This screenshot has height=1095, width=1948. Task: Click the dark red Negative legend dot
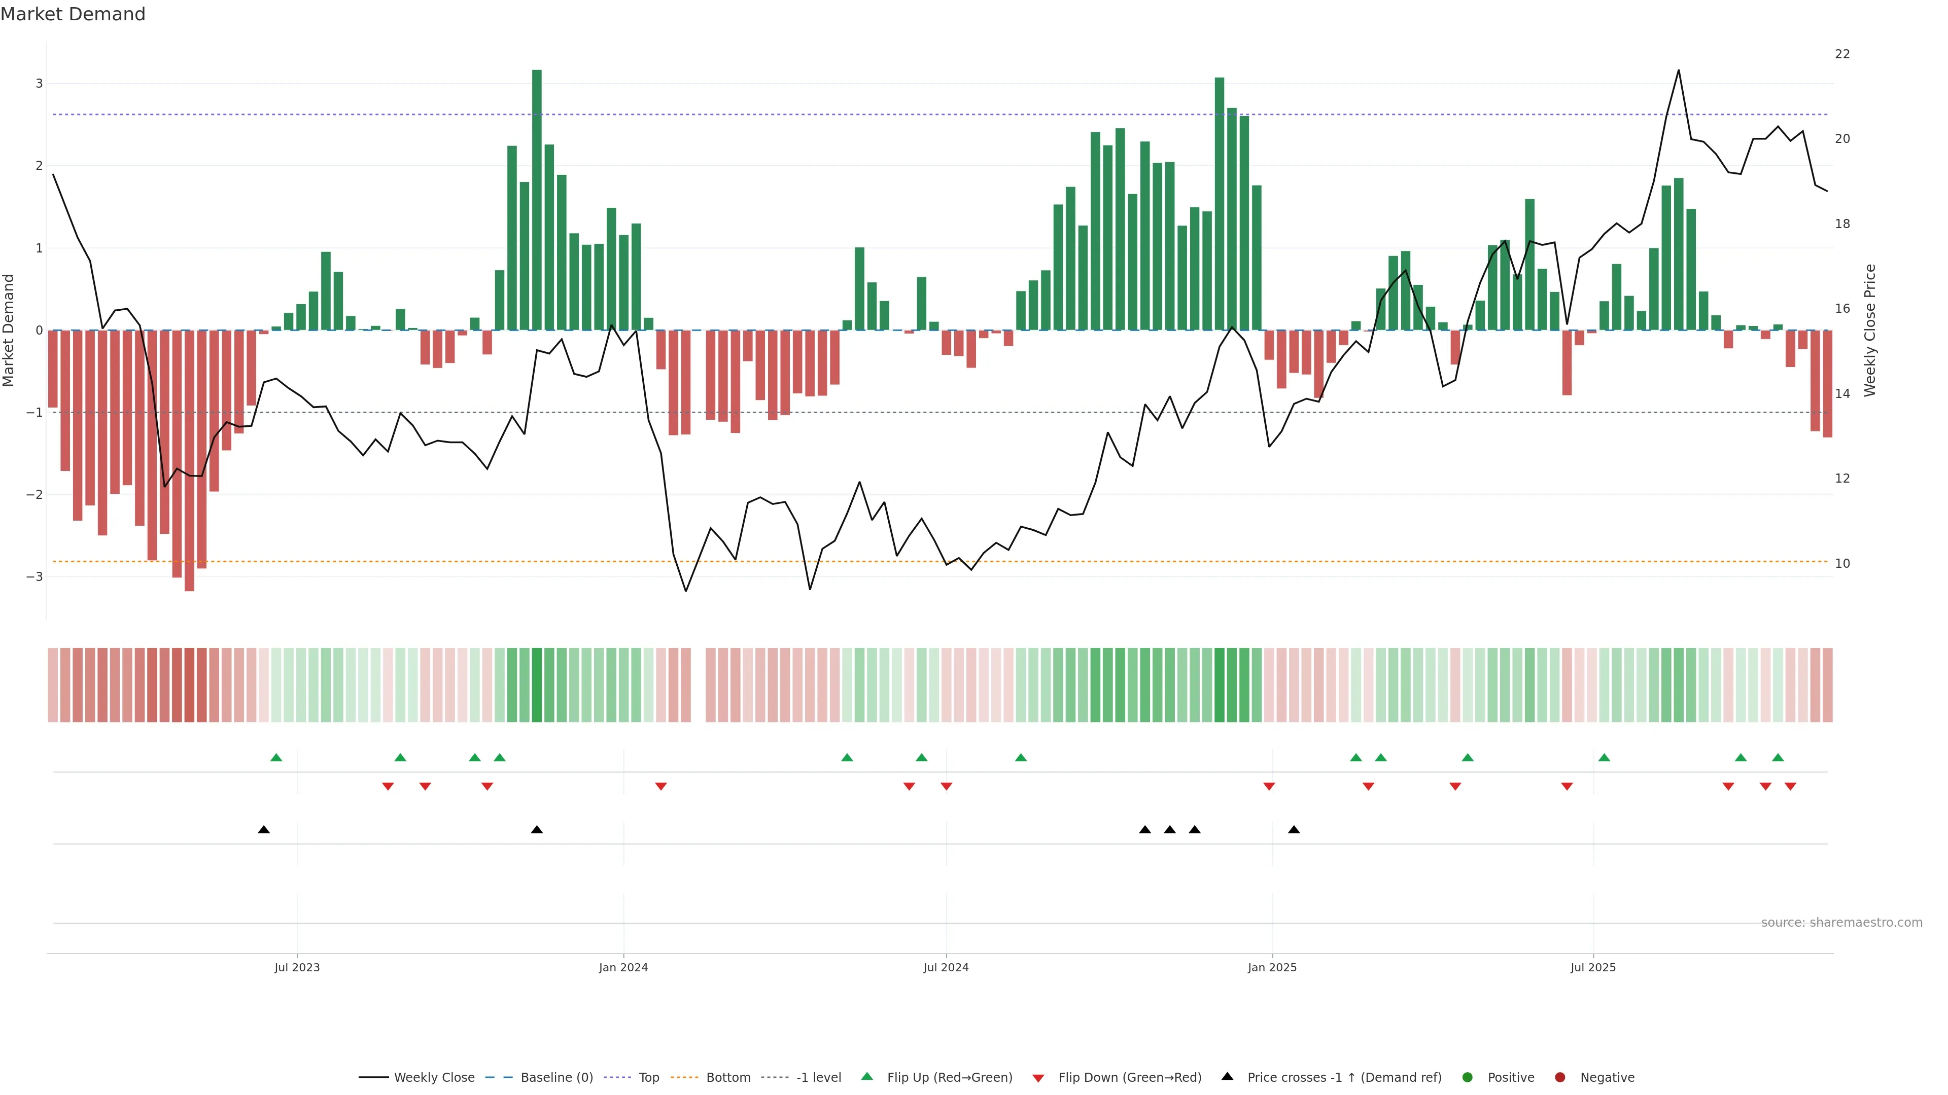1560,1078
